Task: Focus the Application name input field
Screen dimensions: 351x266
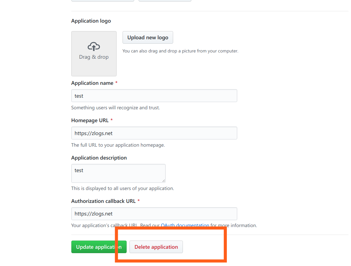Action: tap(154, 96)
